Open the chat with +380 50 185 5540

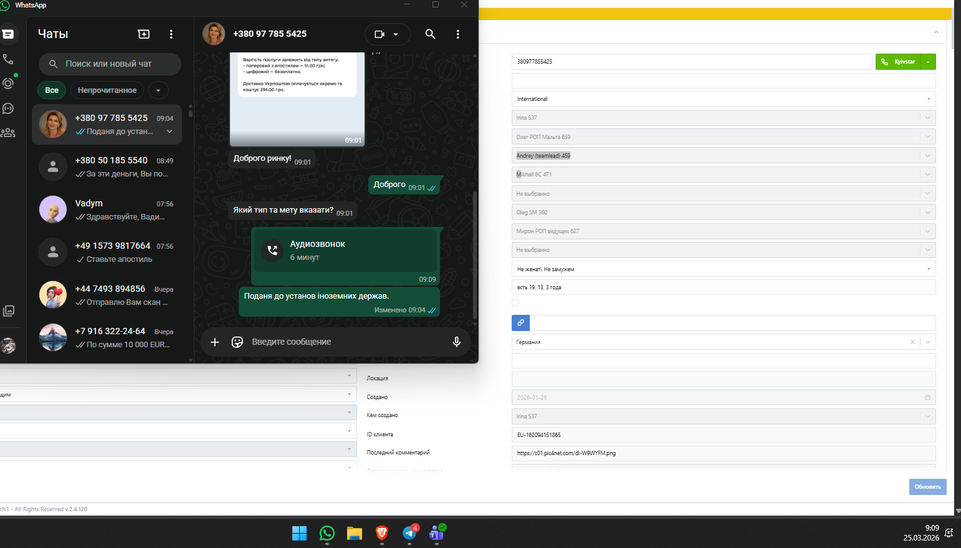(x=107, y=167)
